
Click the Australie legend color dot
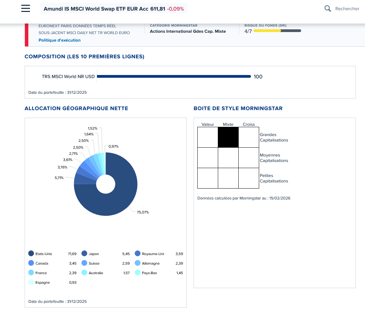pyautogui.click(x=84, y=273)
